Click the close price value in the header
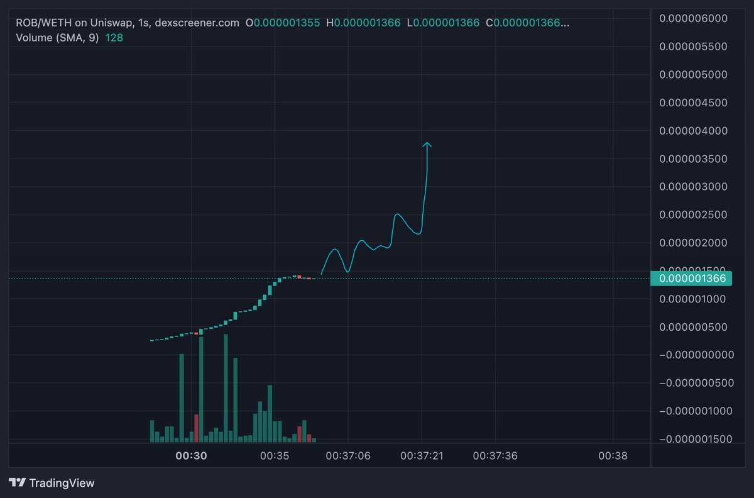 pos(532,23)
